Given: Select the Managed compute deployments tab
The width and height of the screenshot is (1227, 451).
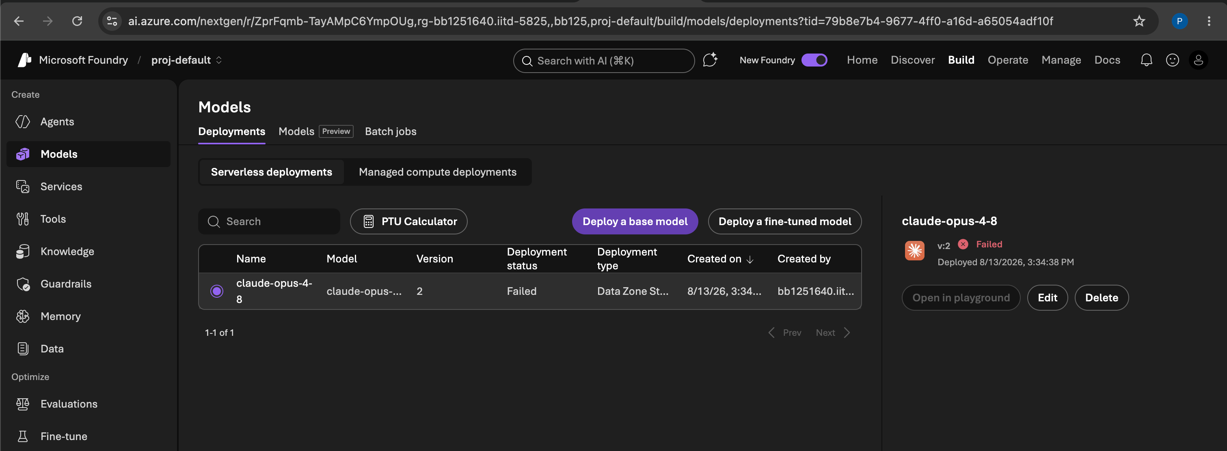Looking at the screenshot, I should (x=437, y=172).
